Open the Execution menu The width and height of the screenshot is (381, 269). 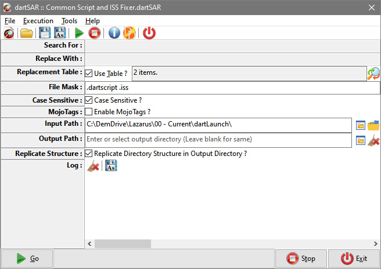38,21
